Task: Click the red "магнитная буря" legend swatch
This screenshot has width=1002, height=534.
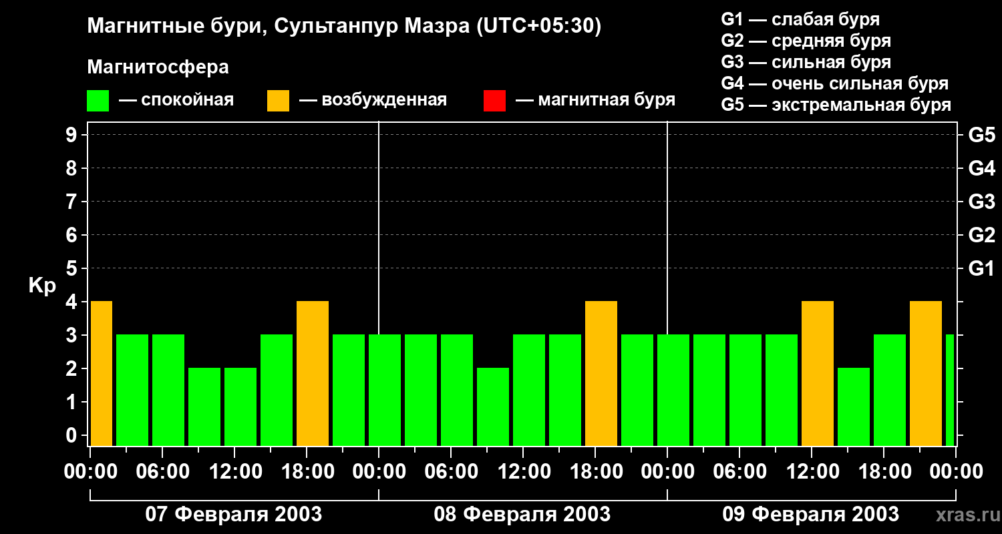Action: [x=494, y=101]
